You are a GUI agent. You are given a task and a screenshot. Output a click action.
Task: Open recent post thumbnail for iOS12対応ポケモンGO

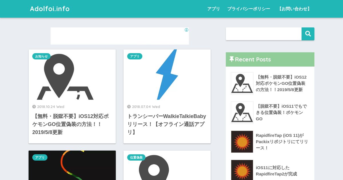click(x=242, y=83)
